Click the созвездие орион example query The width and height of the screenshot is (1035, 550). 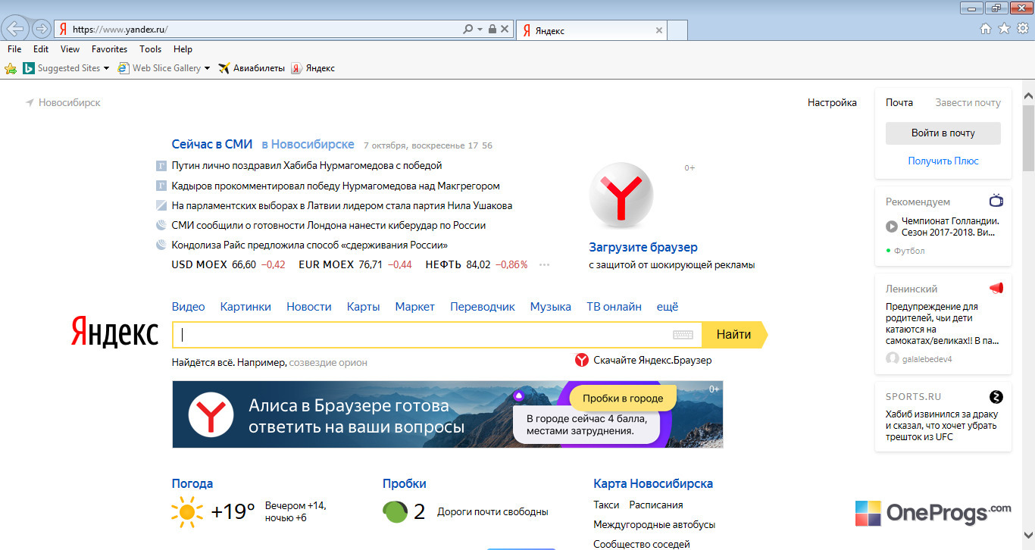coord(328,363)
